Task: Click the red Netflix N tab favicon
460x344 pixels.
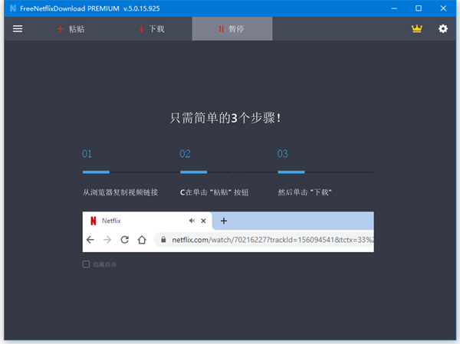Action: pyautogui.click(x=94, y=221)
